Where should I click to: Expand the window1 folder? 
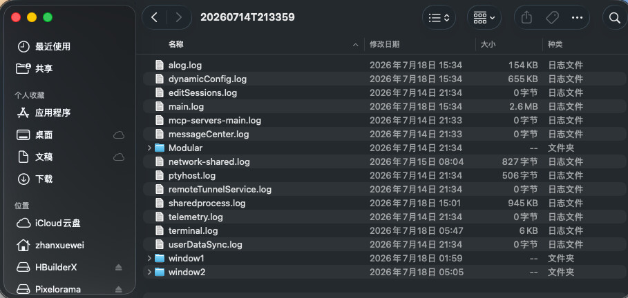point(149,258)
